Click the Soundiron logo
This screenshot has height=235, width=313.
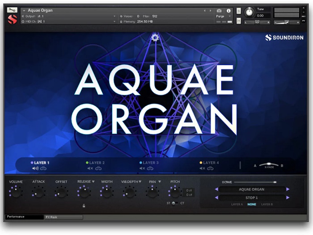[284, 38]
